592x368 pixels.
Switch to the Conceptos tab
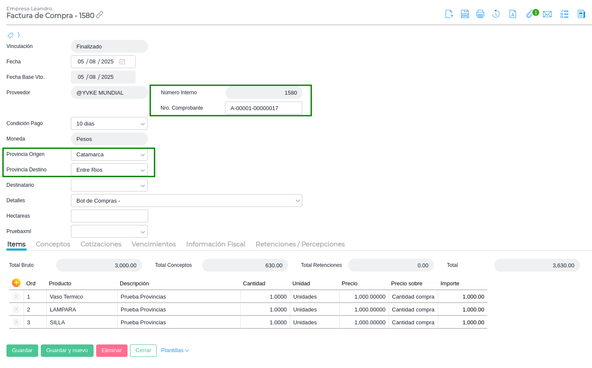coord(53,244)
